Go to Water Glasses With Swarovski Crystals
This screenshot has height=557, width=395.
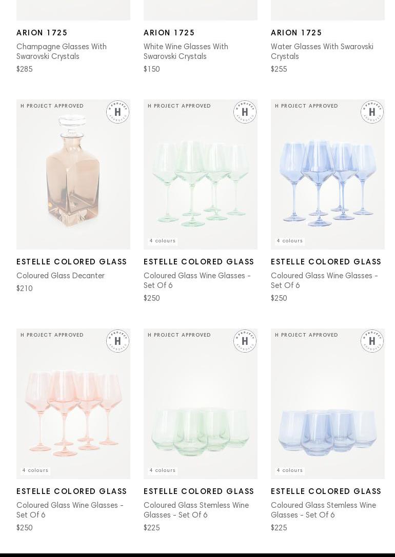322,52
